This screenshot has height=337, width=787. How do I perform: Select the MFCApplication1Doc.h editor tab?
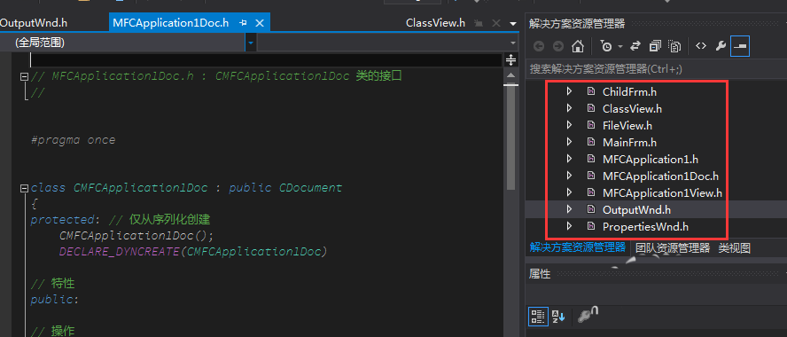171,22
